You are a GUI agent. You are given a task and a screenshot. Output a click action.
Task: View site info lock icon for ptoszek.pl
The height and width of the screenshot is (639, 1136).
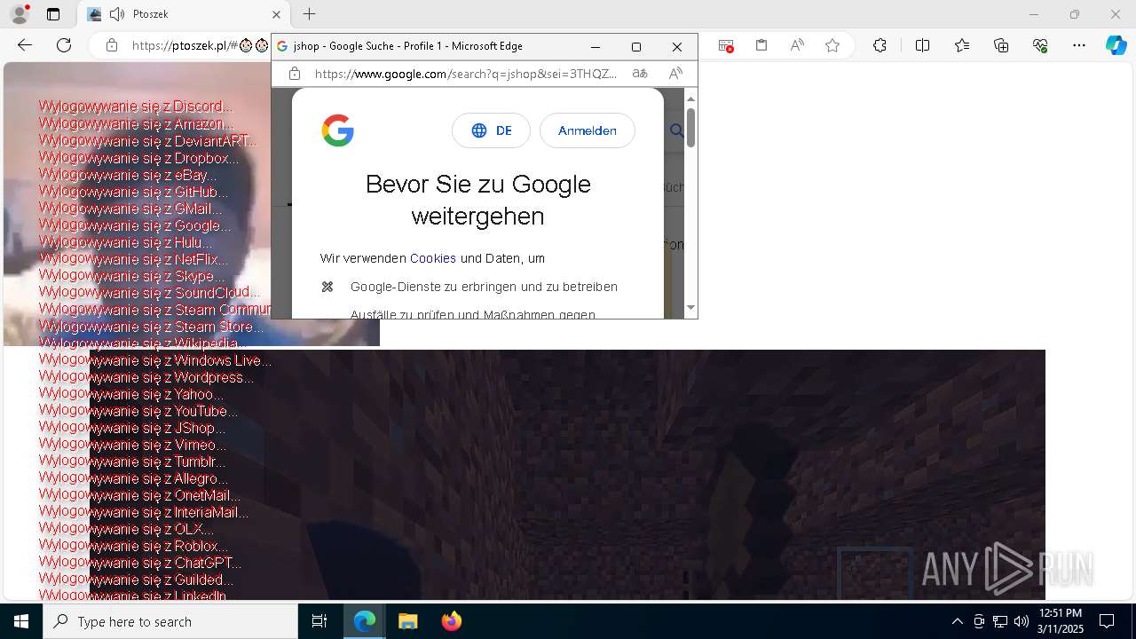112,45
